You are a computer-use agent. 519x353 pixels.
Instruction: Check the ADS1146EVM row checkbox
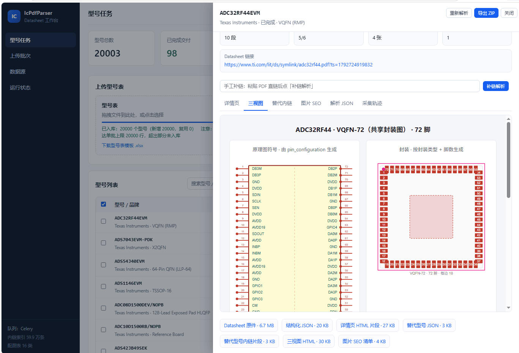(103, 286)
